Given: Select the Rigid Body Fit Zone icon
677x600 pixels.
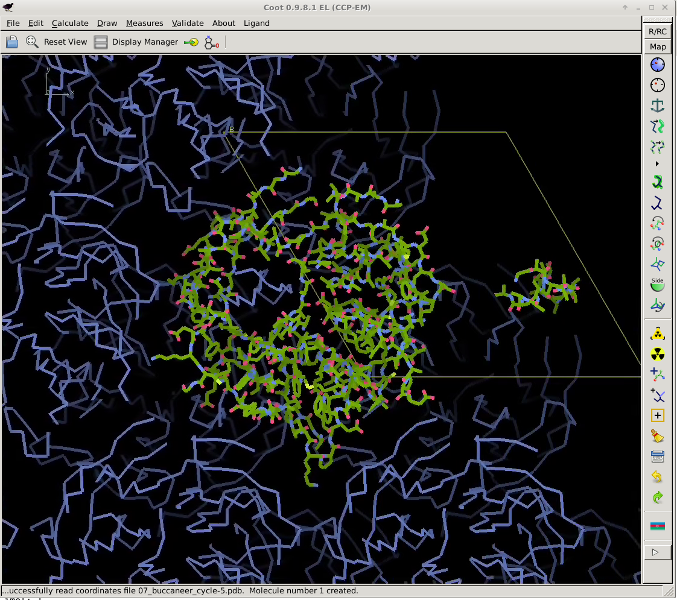Looking at the screenshot, I should [x=657, y=126].
